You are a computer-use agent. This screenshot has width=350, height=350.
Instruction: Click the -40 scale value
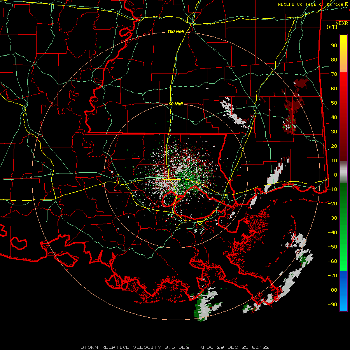[332, 233]
